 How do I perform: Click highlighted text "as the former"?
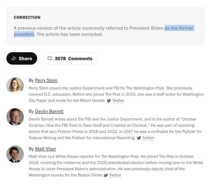179,28
